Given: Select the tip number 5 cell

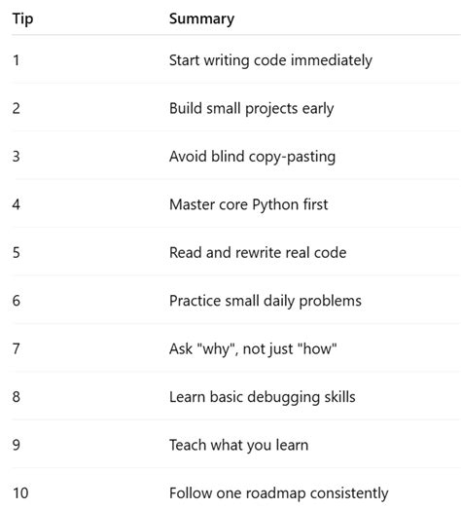Looking at the screenshot, I should (17, 252).
